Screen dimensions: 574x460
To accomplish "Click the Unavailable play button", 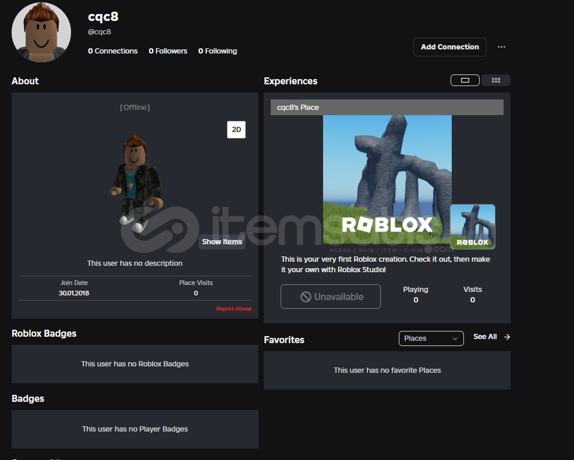I will 330,297.
